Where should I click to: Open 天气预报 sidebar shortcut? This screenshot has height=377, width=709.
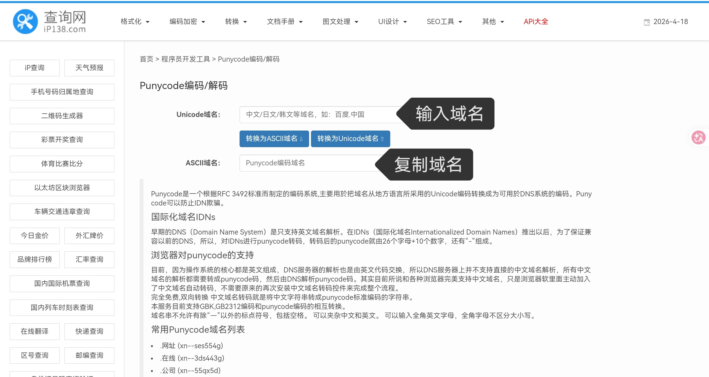tap(89, 68)
